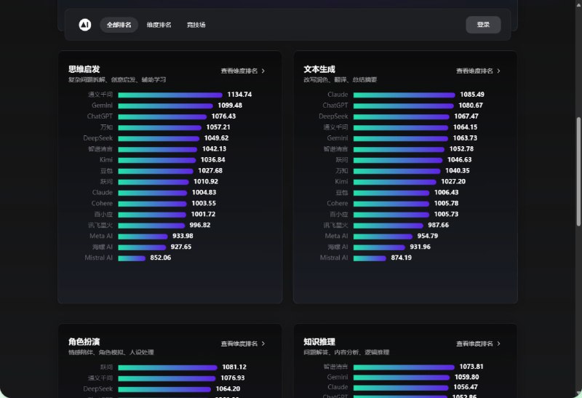Click the 登录 login button
Screen dimensions: 582x398
coord(483,25)
